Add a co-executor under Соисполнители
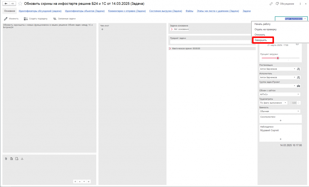Viewport: 309px width, 187px height. coord(281,120)
